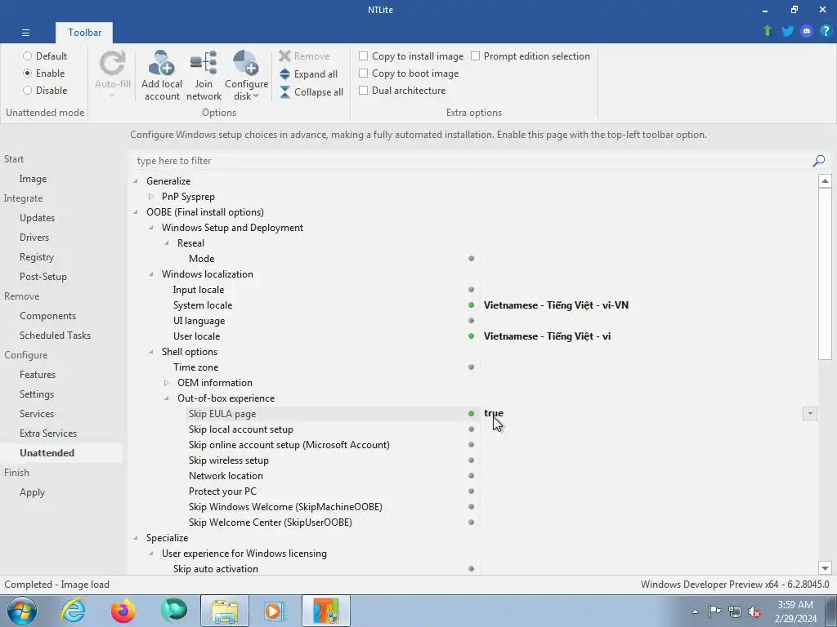Click the green dot beside System locale
The image size is (837, 627).
pos(472,305)
